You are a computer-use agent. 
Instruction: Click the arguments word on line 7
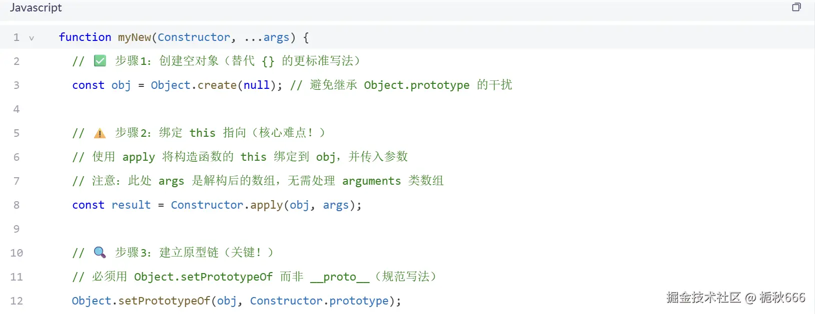371,181
